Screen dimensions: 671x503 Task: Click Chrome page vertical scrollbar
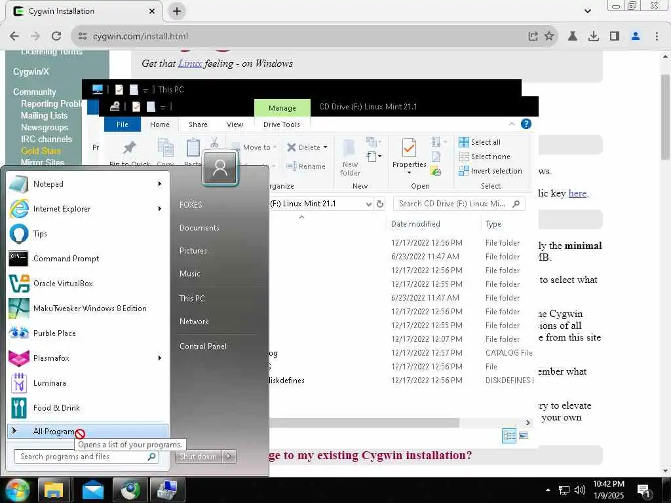pos(666,118)
